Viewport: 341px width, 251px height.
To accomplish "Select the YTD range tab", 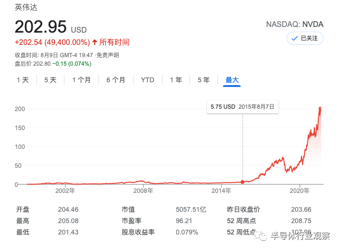I will click(147, 80).
